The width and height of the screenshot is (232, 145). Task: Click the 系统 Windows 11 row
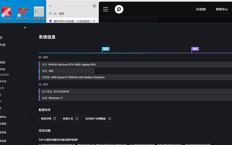(135, 98)
